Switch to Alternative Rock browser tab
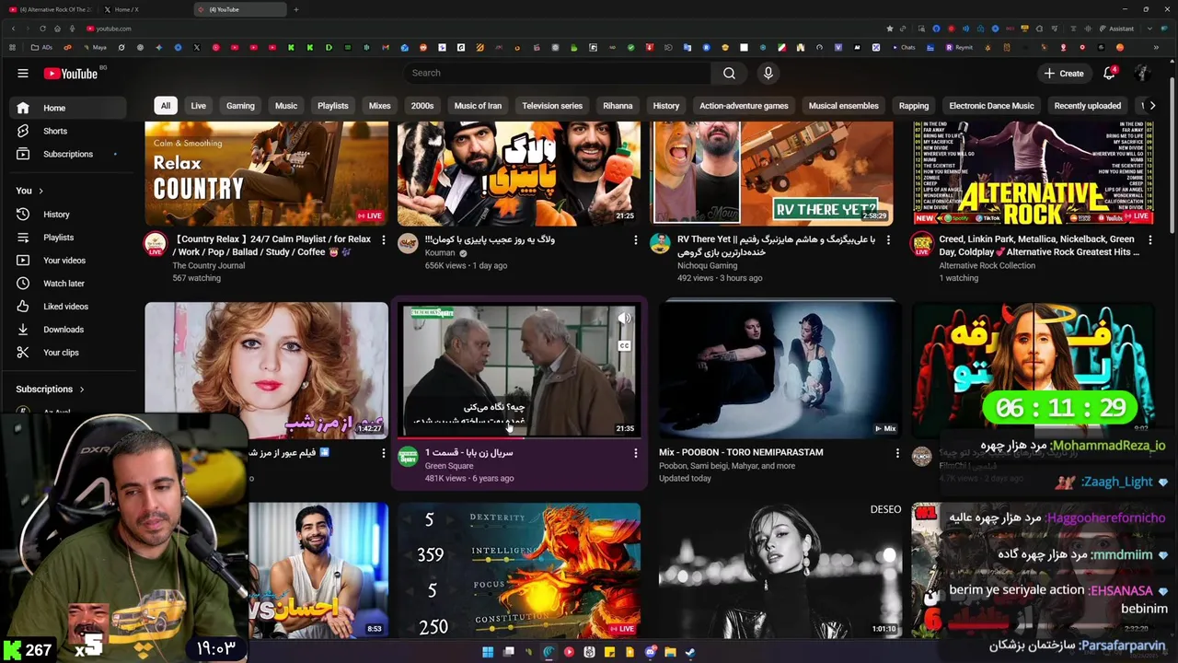Viewport: 1178px width, 663px height. point(52,9)
